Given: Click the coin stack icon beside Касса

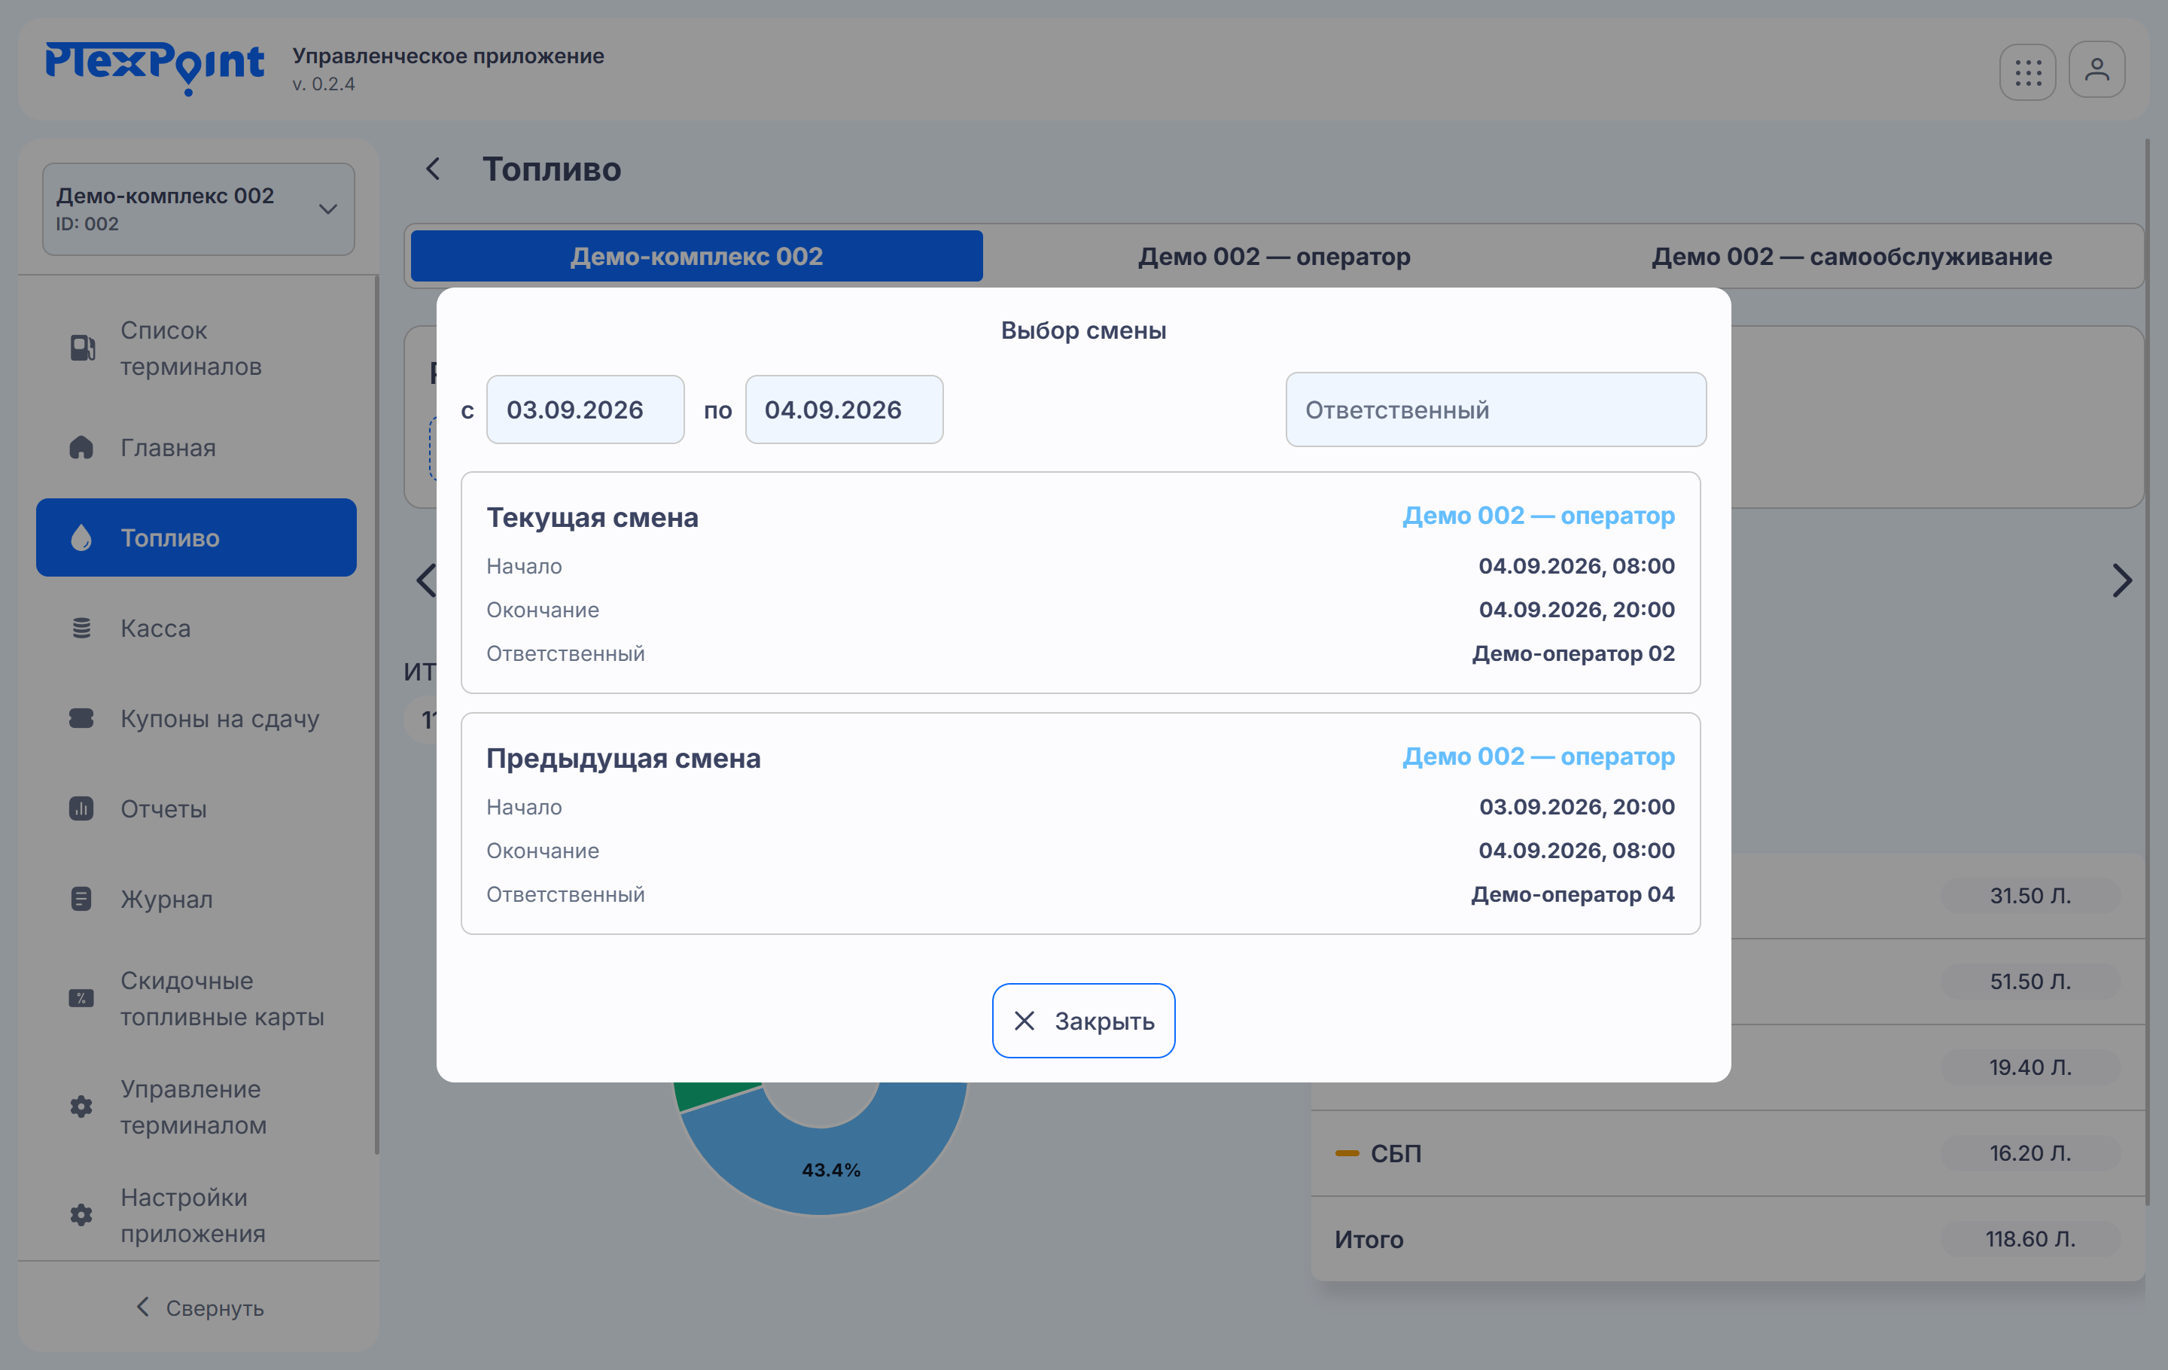Looking at the screenshot, I should pos(81,627).
